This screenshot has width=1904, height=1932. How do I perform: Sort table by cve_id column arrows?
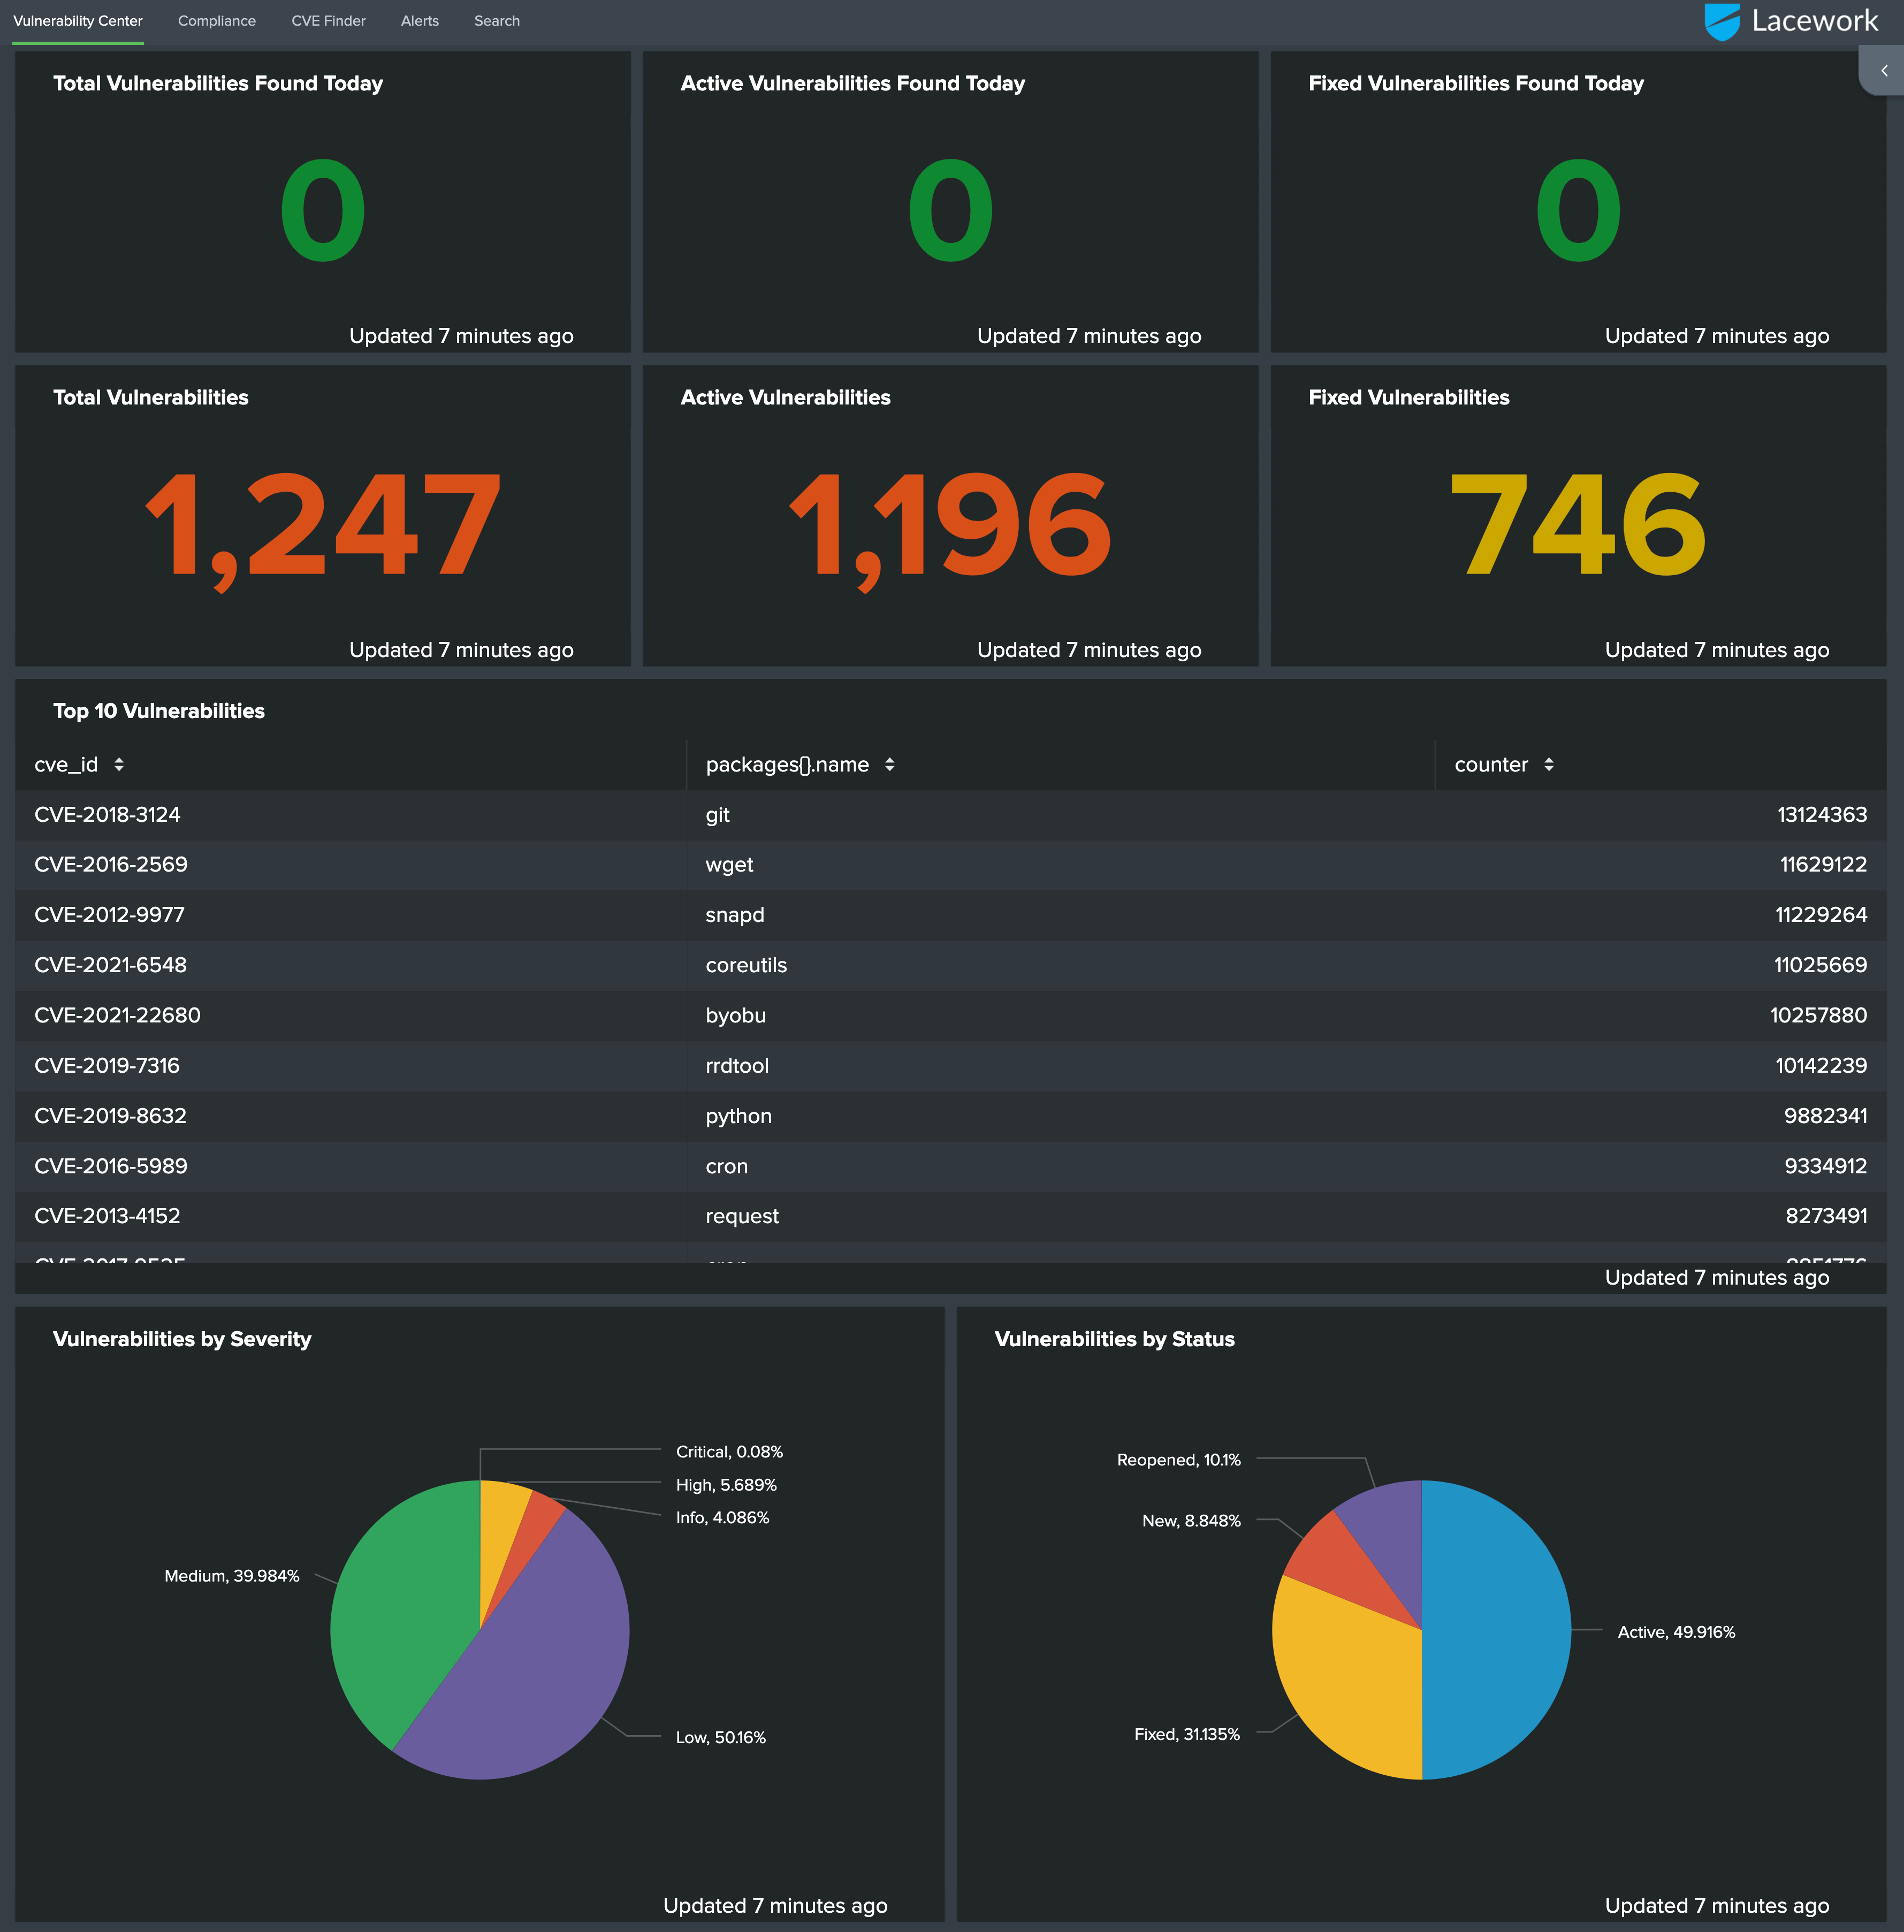pos(119,765)
